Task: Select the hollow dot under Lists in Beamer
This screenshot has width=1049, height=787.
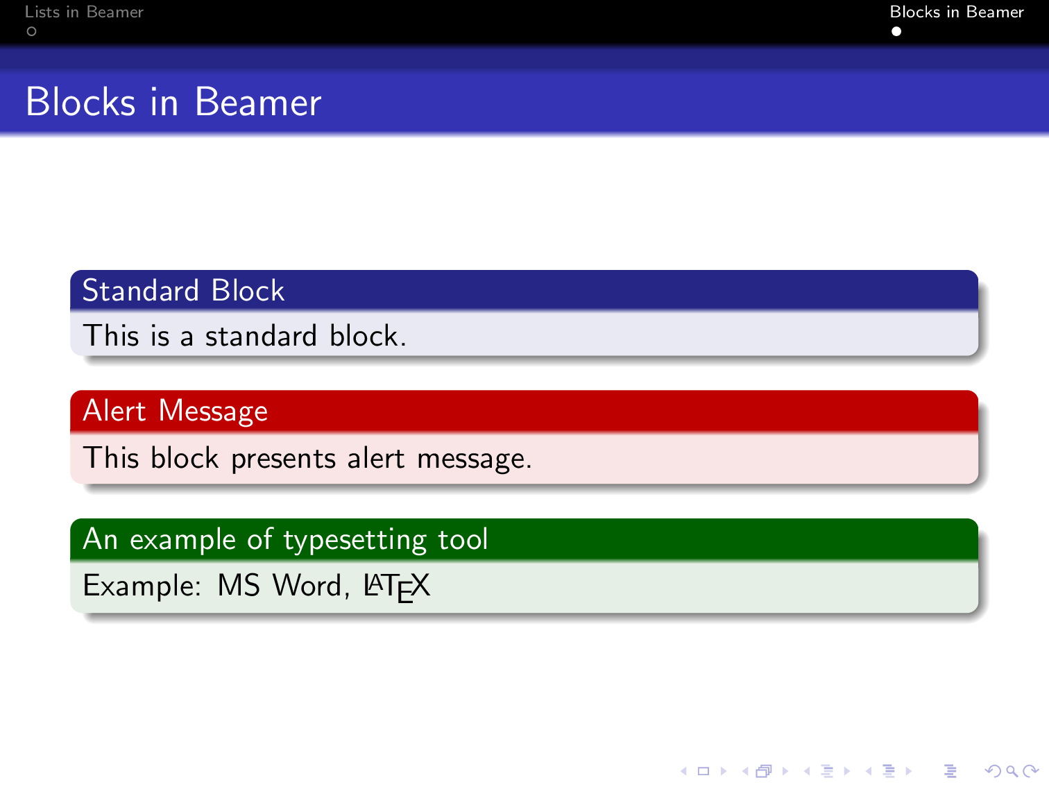Action: 31,33
